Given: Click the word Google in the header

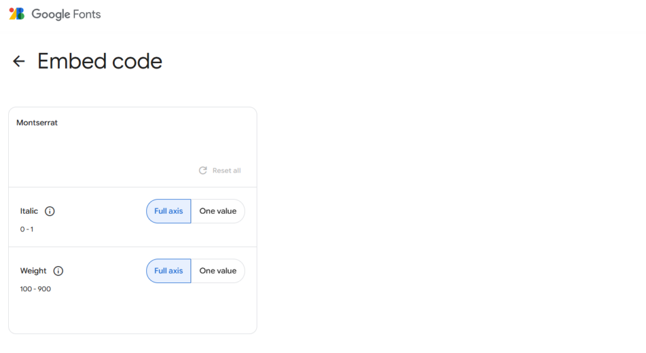Looking at the screenshot, I should [x=50, y=14].
